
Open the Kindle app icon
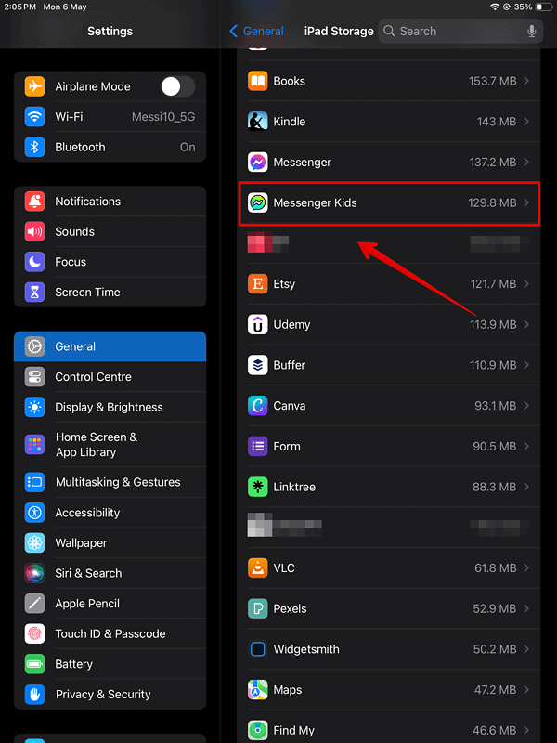[258, 122]
